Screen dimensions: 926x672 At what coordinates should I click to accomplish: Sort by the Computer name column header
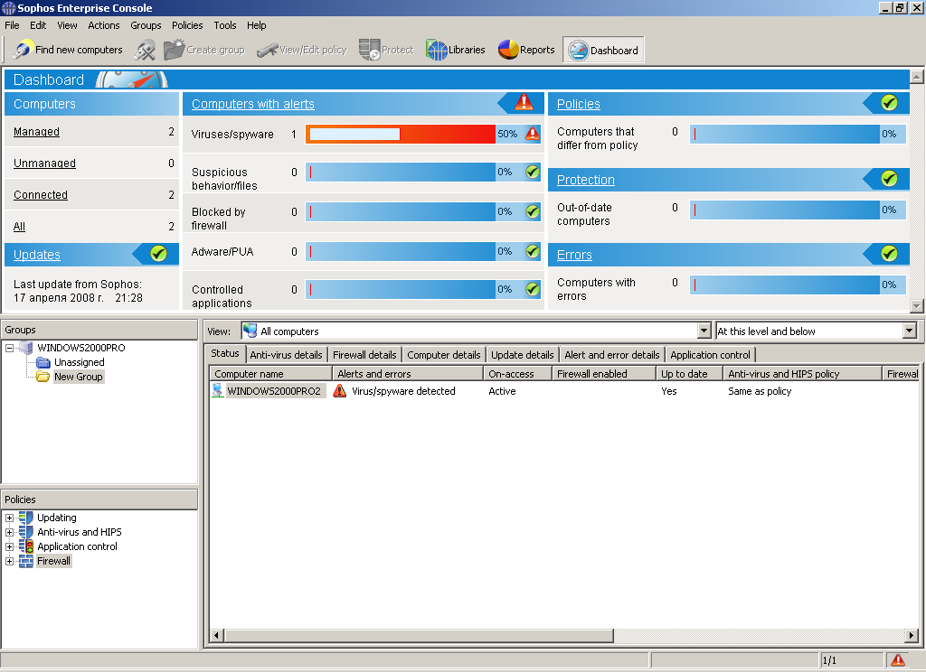(270, 373)
